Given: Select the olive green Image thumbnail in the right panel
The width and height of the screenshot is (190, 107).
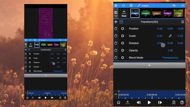Looking at the screenshot, I should (178, 13).
